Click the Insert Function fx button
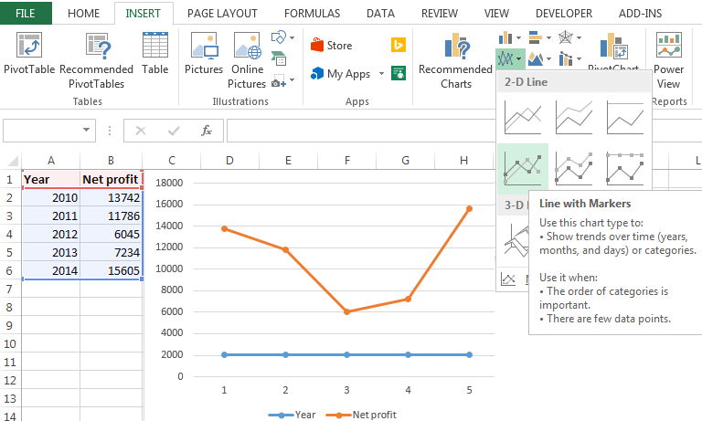The height and width of the screenshot is (421, 702). click(207, 131)
